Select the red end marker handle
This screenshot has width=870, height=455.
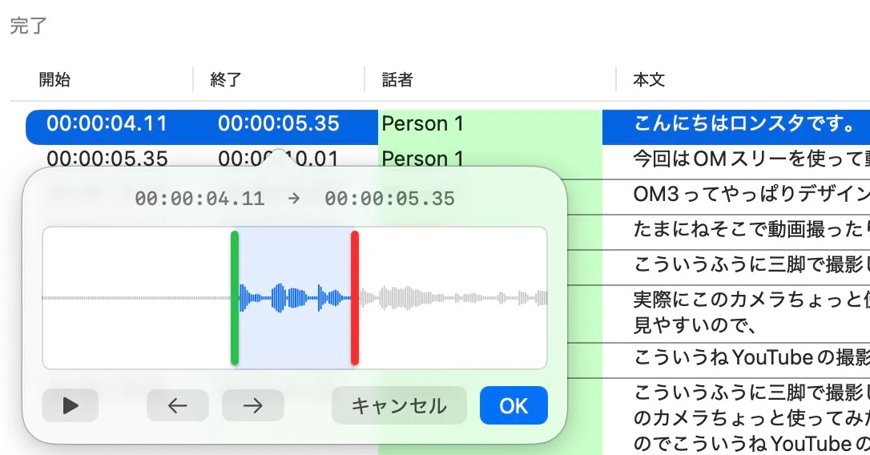pos(355,298)
